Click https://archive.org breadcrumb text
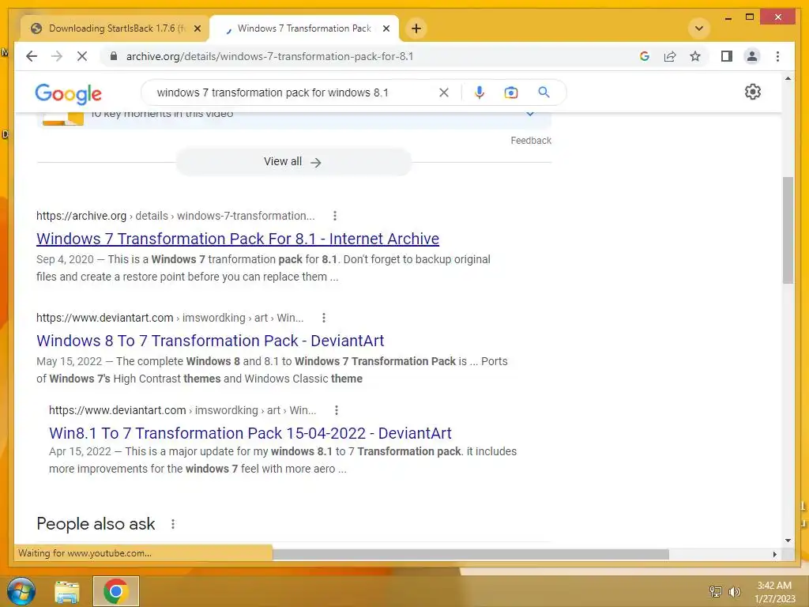Viewport: 809px width, 607px height. click(x=81, y=216)
